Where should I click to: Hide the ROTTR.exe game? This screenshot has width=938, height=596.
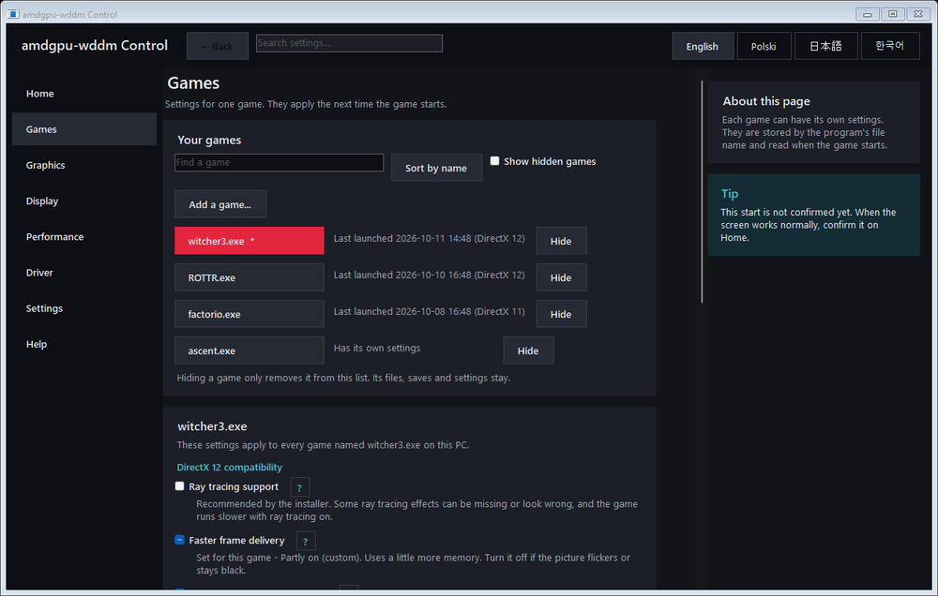click(561, 277)
